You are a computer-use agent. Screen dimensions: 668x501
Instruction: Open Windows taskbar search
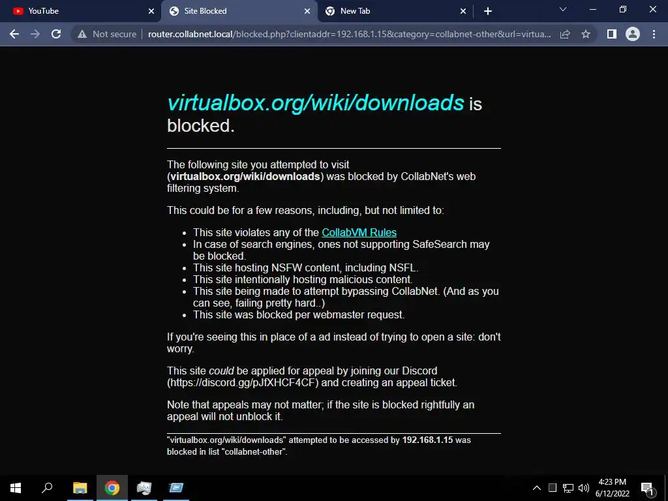(47, 488)
